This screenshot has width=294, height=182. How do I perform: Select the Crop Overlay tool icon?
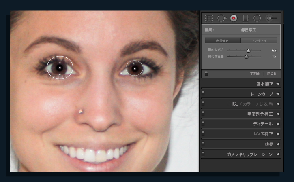point(209,18)
